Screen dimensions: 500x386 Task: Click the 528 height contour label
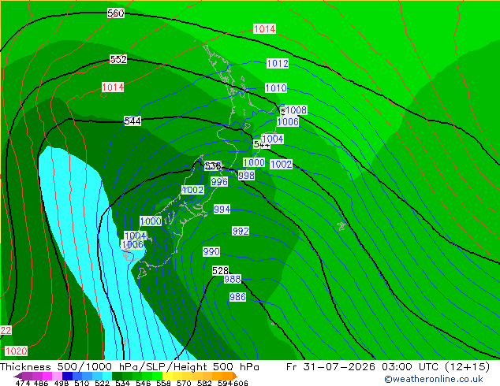coord(220,271)
